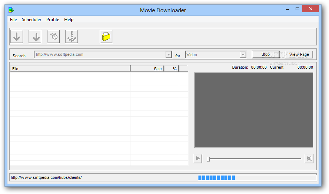Maximize the Movie Downloader window
Viewport: 329px width, 194px height.
(x=297, y=8)
